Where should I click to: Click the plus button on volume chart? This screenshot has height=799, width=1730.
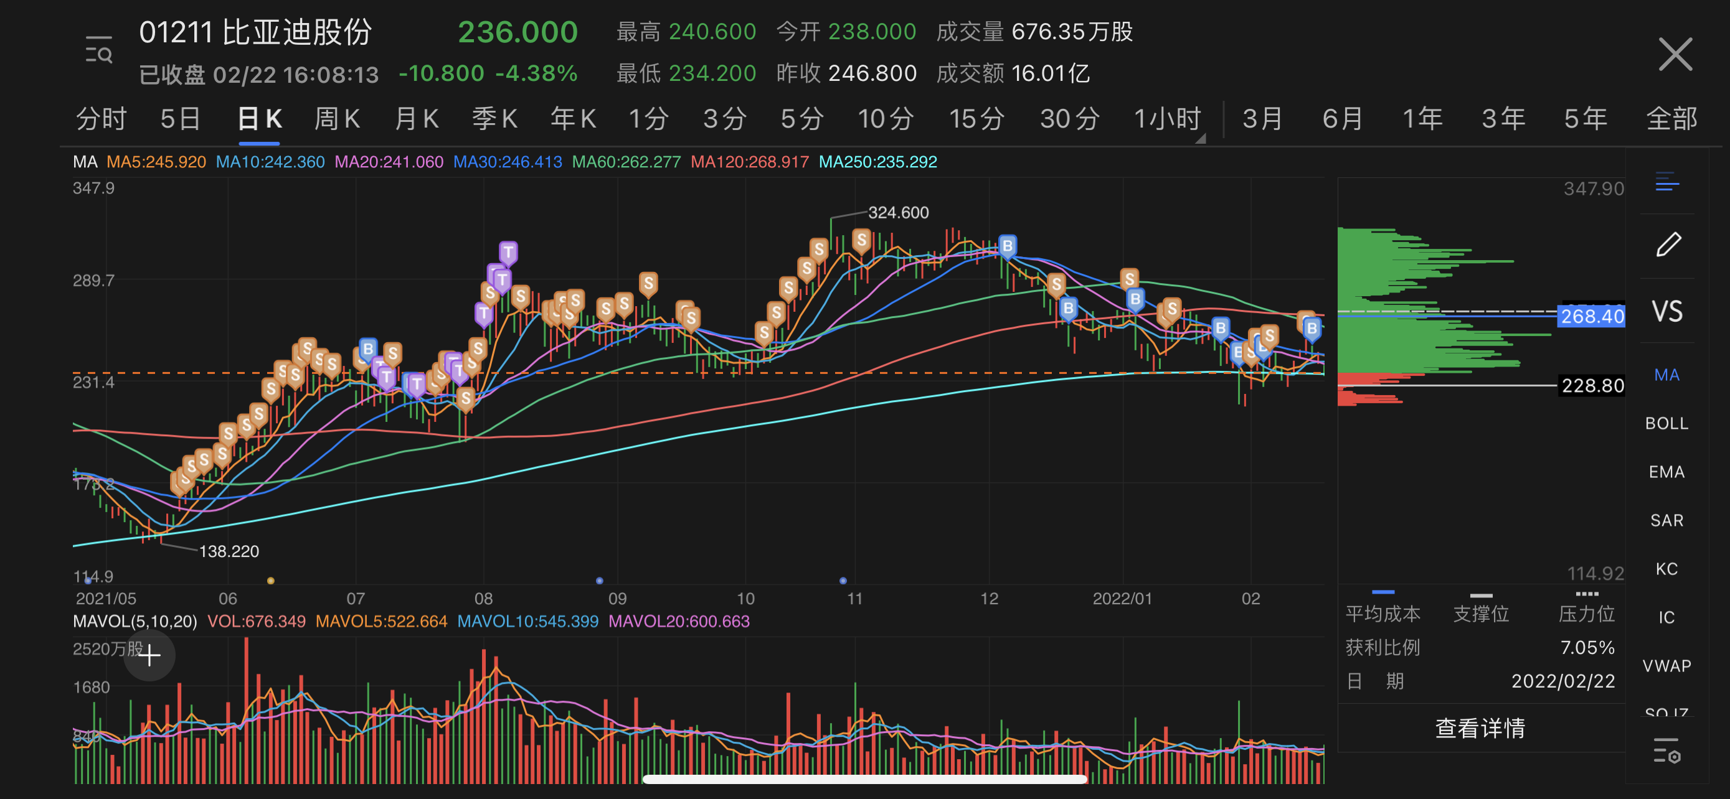click(x=149, y=655)
